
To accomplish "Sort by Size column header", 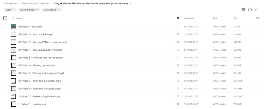I will [236, 18].
